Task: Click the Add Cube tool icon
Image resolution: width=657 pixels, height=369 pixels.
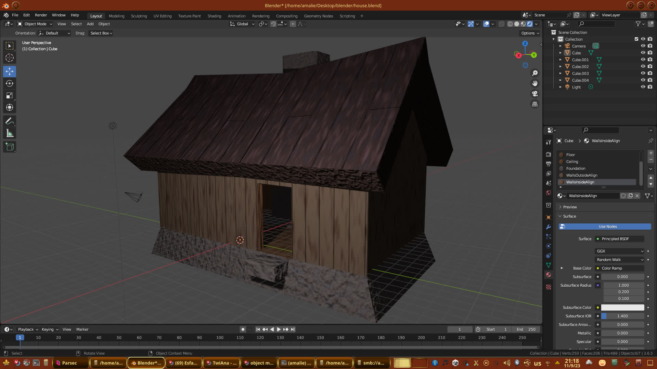Action: tap(10, 147)
